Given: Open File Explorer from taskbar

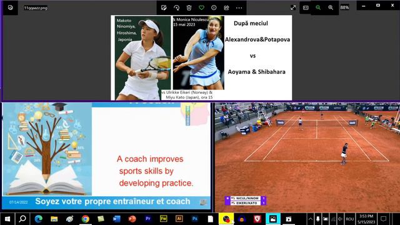Looking at the screenshot, I should click(x=54, y=219).
